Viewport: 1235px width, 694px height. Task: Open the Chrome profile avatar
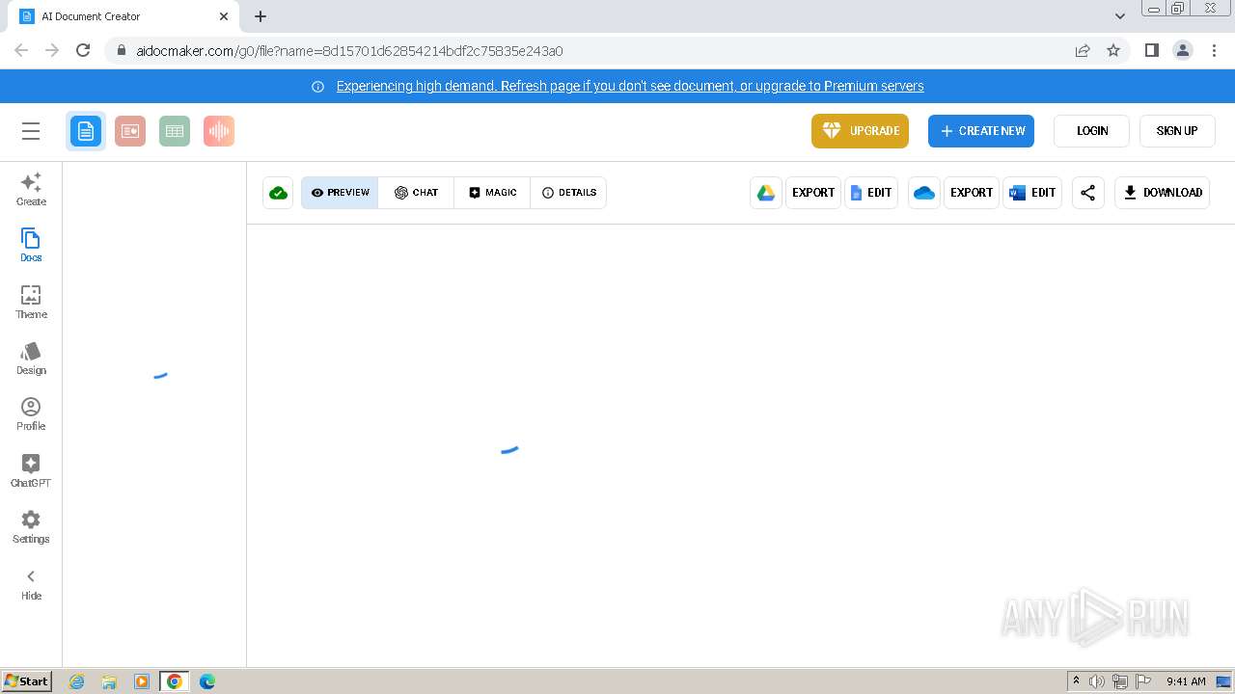(x=1182, y=50)
